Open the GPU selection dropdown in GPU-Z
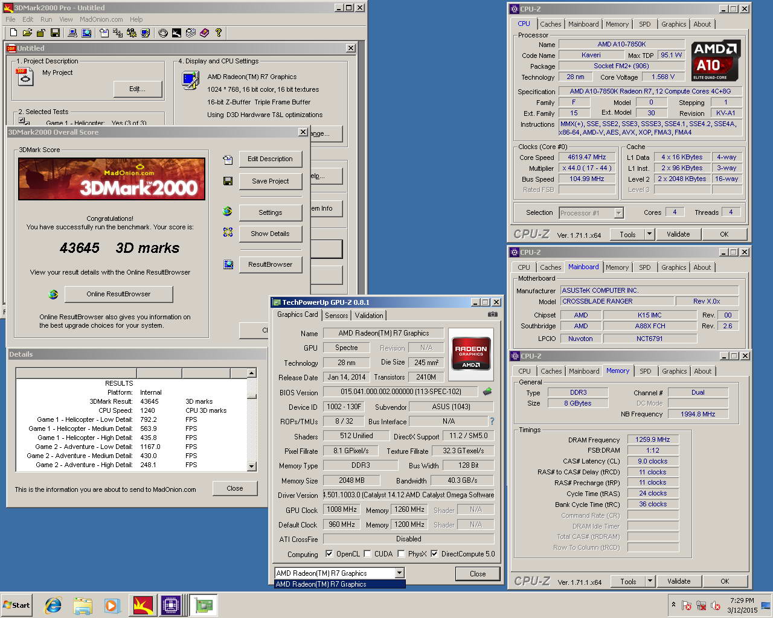Image resolution: width=773 pixels, height=618 pixels. click(399, 573)
